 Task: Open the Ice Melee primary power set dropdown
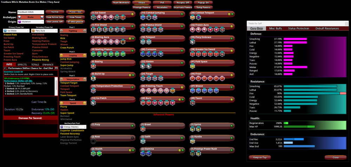pos(16,31)
